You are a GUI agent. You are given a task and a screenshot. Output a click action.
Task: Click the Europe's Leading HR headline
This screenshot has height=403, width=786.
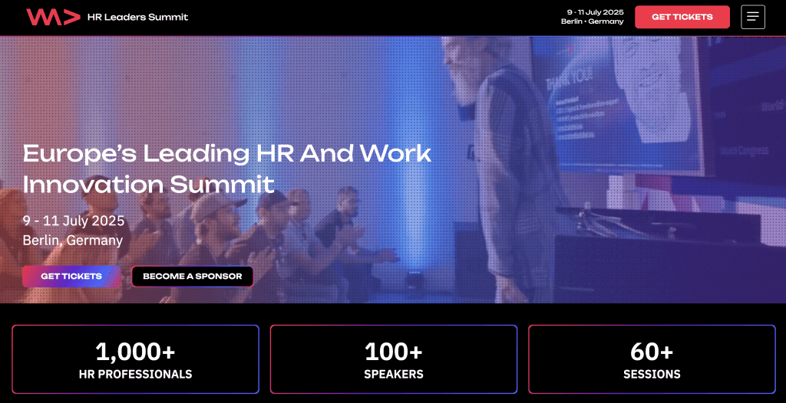[x=227, y=169]
